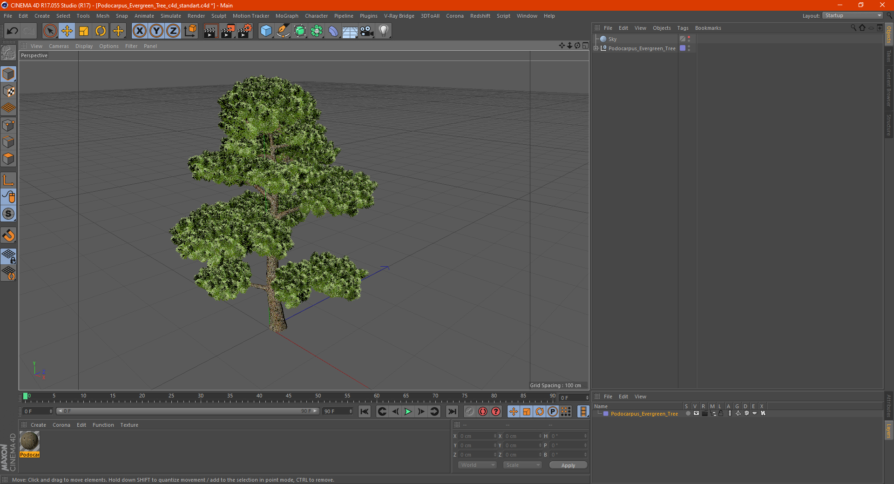Activate the Rotate tool
Viewport: 894px width, 484px height.
pos(101,31)
